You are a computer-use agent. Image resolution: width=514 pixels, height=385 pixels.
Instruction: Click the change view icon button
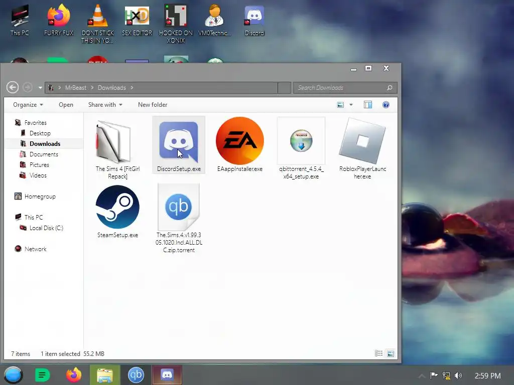click(340, 105)
